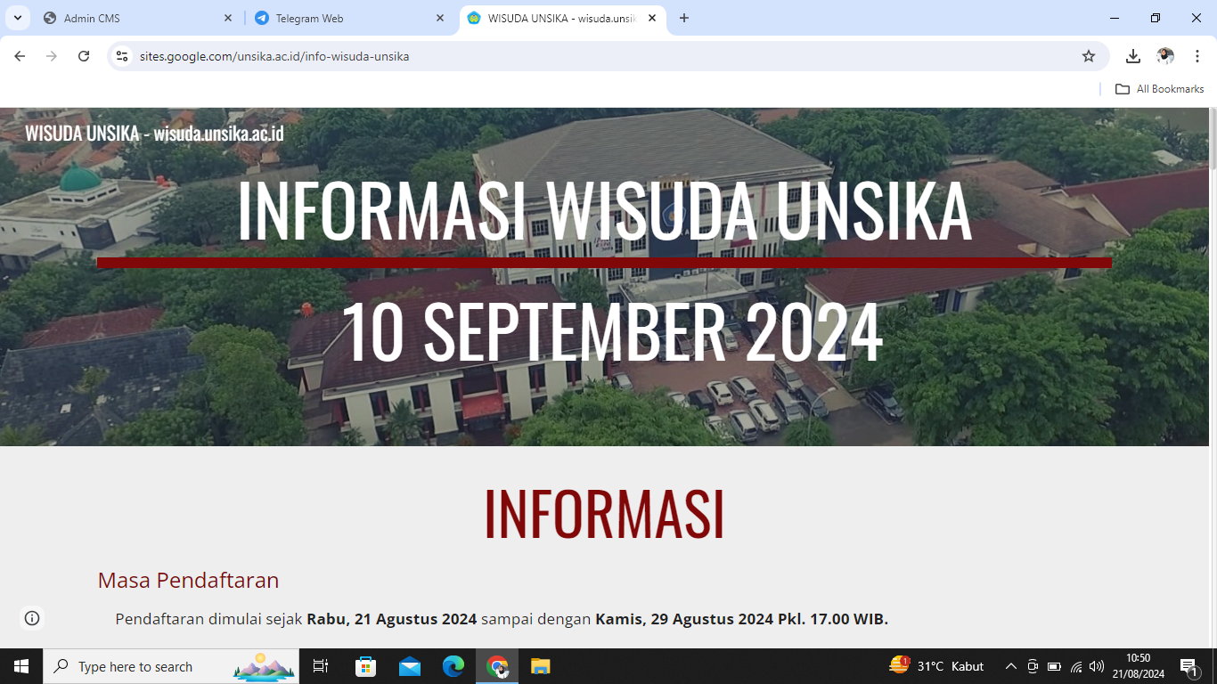Show hidden system tray icons
This screenshot has height=684, width=1217.
pyautogui.click(x=1010, y=666)
